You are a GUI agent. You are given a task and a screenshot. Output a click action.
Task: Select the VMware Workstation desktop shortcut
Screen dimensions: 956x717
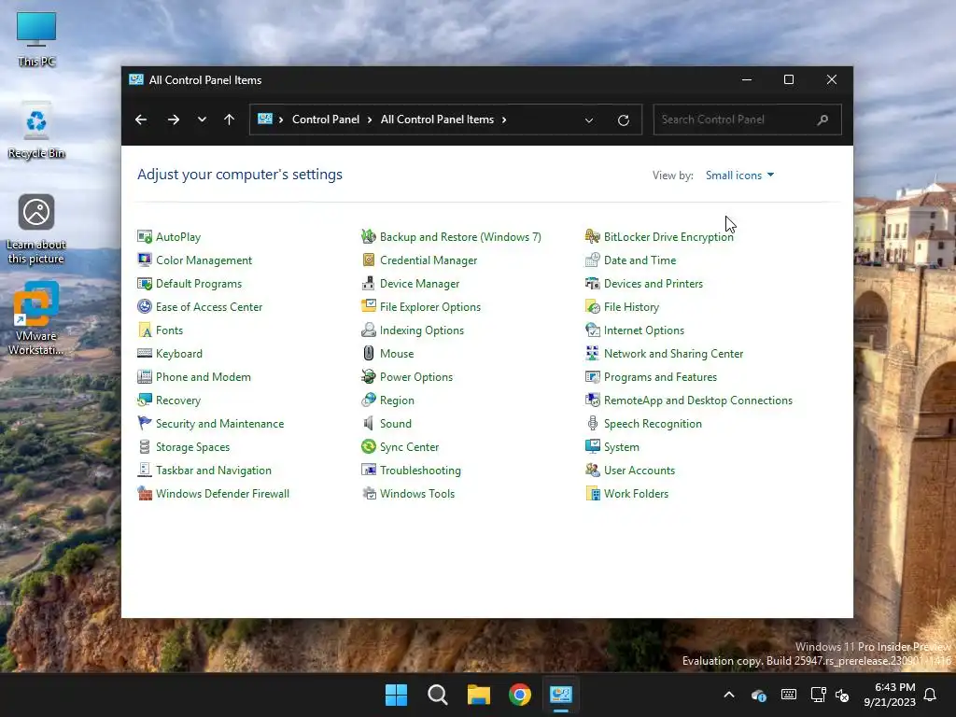[x=36, y=318]
